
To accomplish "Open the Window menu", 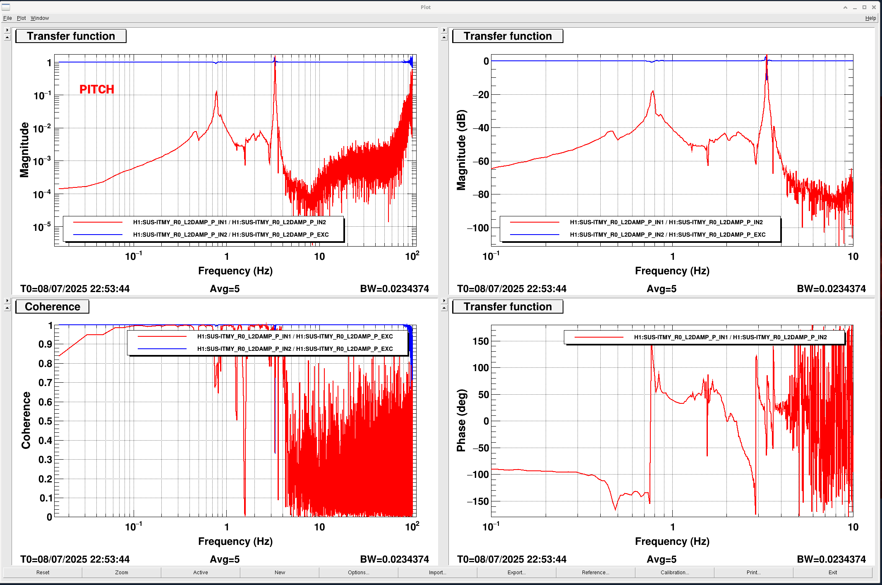I will pos(40,18).
